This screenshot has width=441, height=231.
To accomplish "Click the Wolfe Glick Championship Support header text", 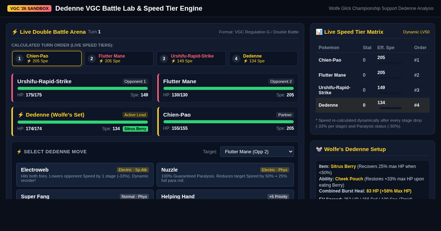I will (381, 8).
